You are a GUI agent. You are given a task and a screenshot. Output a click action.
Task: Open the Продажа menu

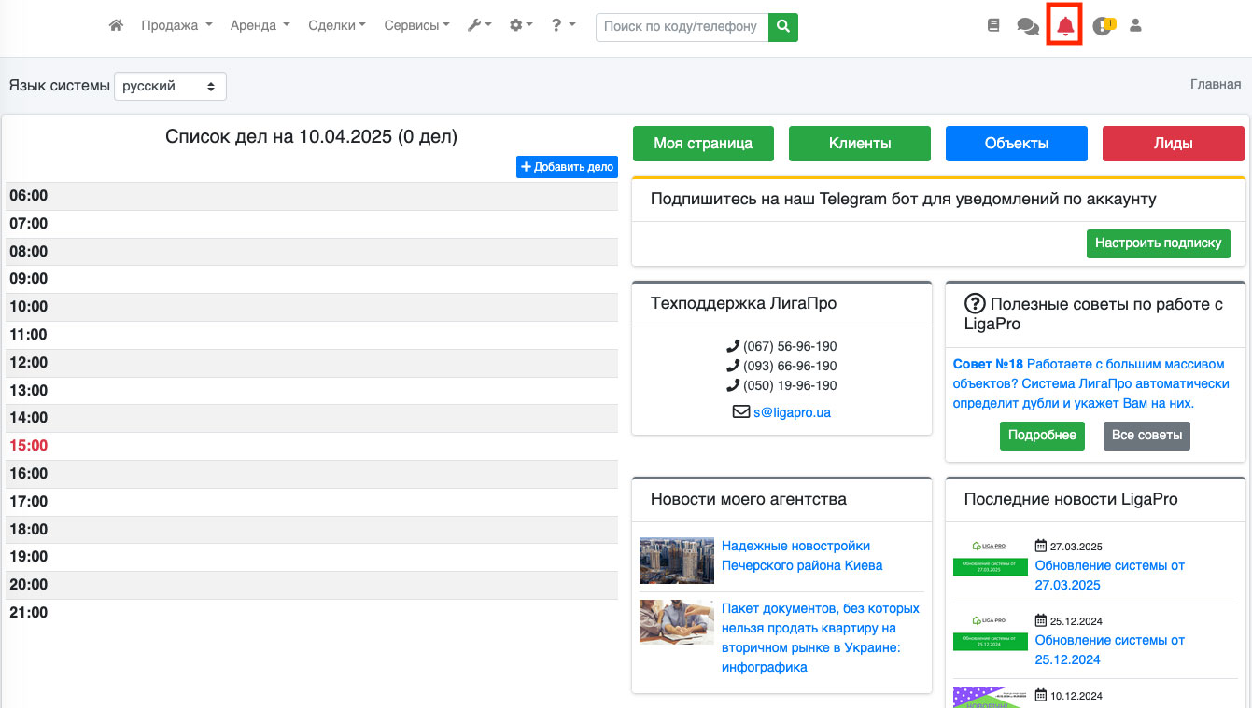click(176, 26)
